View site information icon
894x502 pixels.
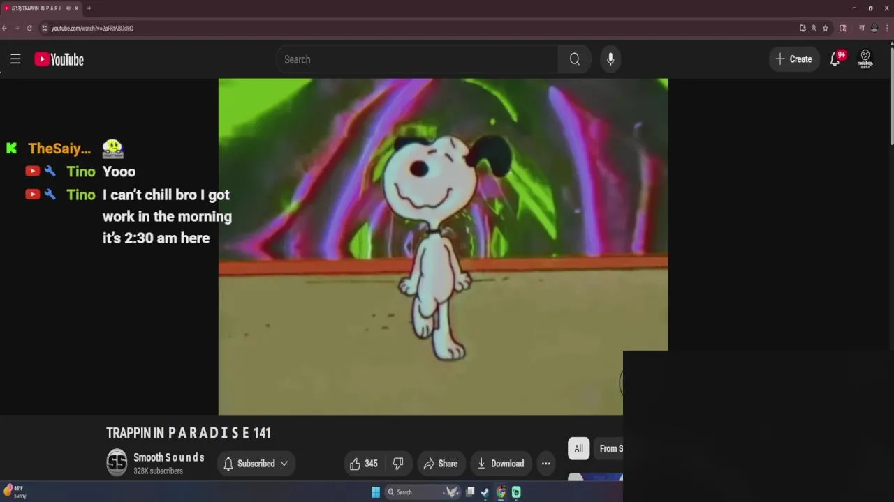pyautogui.click(x=44, y=28)
